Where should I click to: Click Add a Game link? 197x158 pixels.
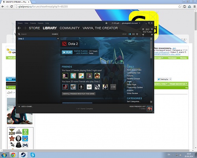pyautogui.click(x=27, y=106)
